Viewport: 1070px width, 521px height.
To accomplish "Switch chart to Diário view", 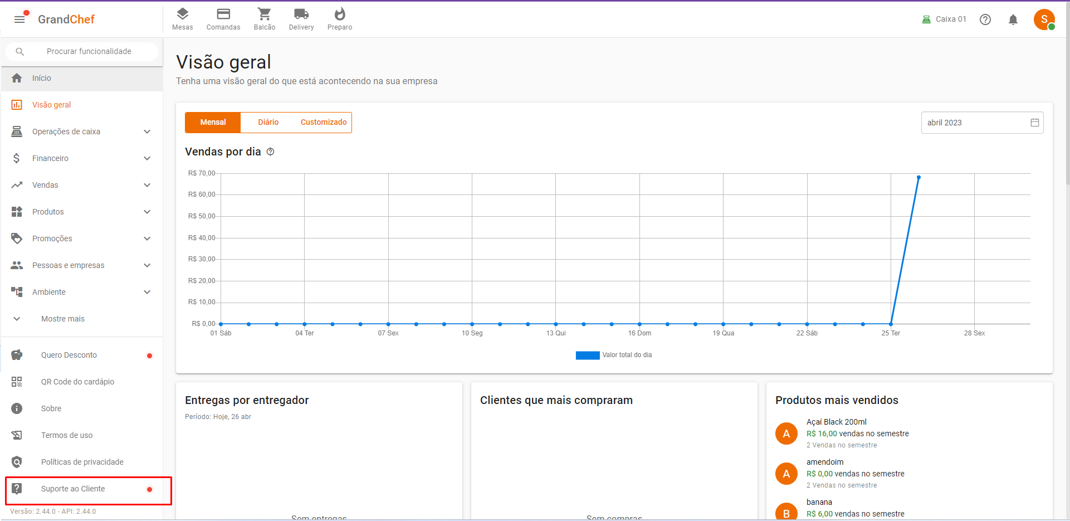I will point(268,123).
